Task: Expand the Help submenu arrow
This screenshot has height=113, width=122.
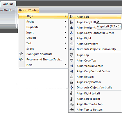Action: [x=65, y=65]
